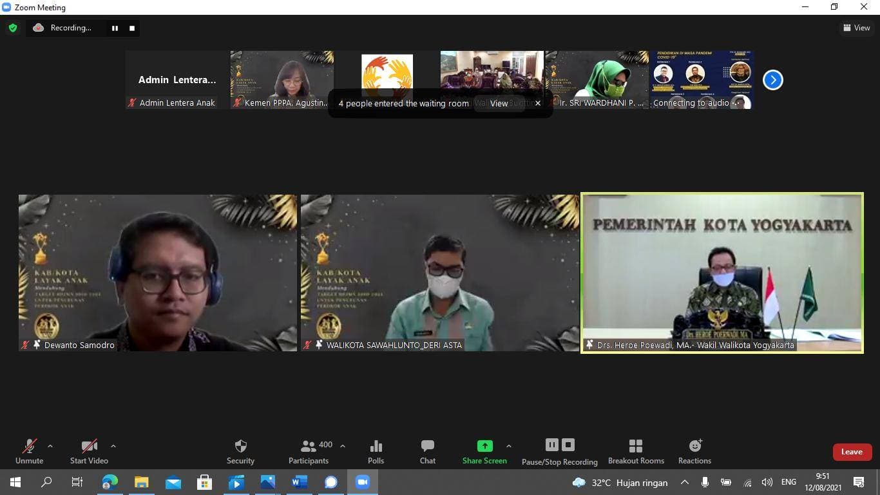Image resolution: width=880 pixels, height=495 pixels.
Task: Click the red Leave button
Action: (x=852, y=452)
